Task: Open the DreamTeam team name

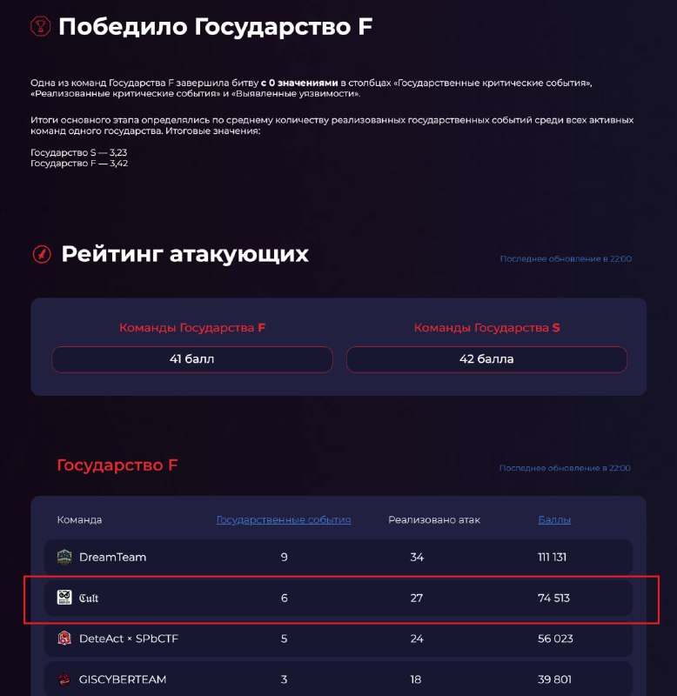Action: point(112,557)
